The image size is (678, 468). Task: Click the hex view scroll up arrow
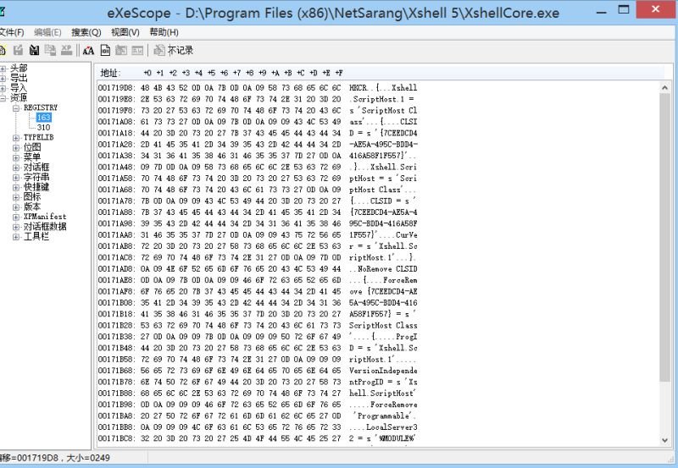pyautogui.click(x=664, y=88)
